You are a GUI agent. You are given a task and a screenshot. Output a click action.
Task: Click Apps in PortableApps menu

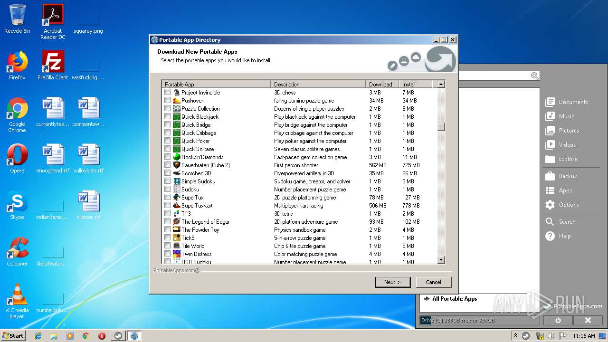pos(559,190)
